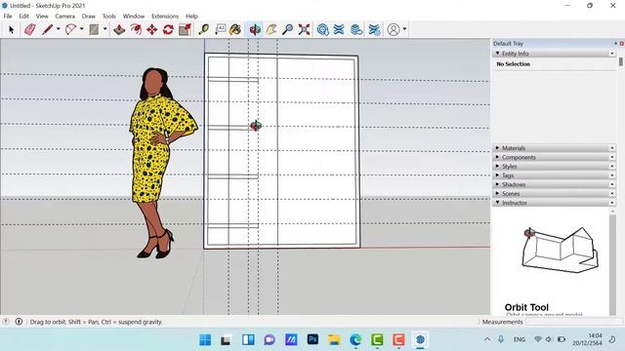Collapse the Entity Info panel

coord(497,53)
